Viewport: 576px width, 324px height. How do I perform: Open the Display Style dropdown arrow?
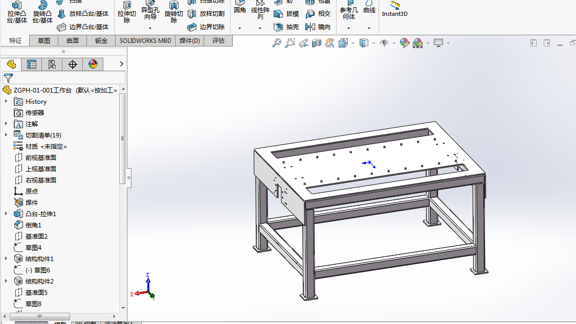(373, 43)
